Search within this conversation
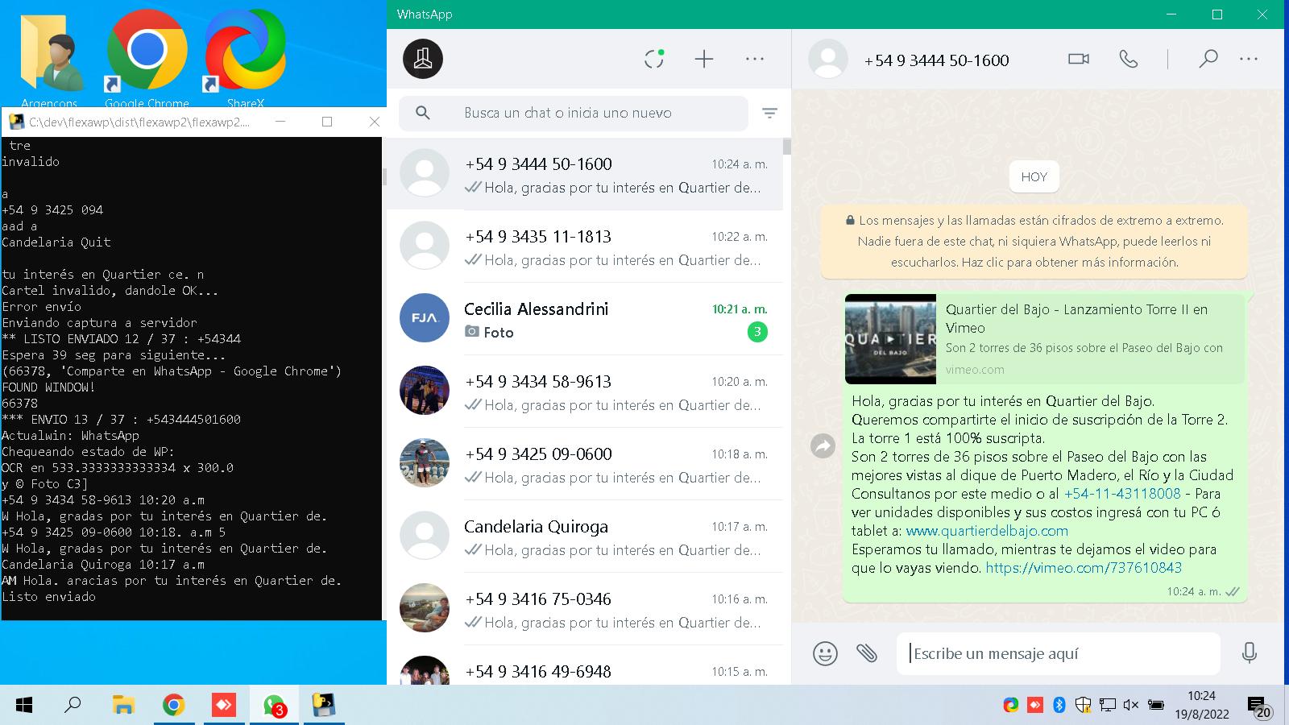This screenshot has height=725, width=1289. coord(1208,59)
